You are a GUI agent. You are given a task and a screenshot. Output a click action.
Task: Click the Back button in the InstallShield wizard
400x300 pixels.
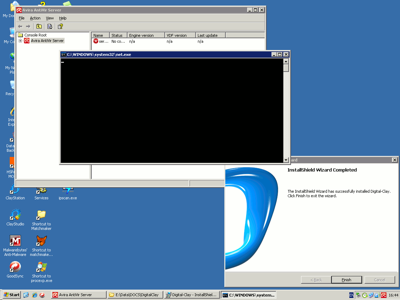pyautogui.click(x=316, y=280)
